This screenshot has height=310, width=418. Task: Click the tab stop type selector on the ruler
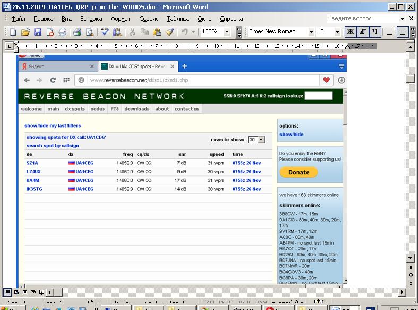click(x=9, y=46)
